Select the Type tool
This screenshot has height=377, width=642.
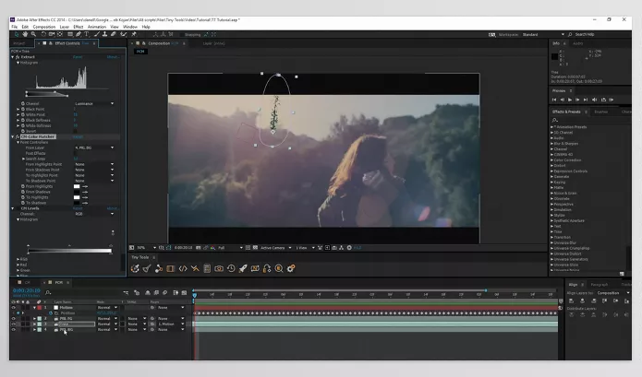(87, 34)
